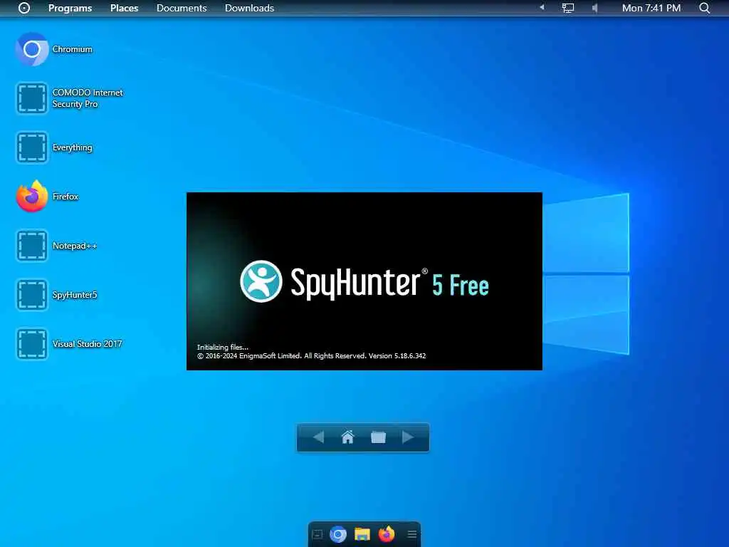Open Firefox from the bottom dock
The width and height of the screenshot is (729, 547).
coord(387,534)
